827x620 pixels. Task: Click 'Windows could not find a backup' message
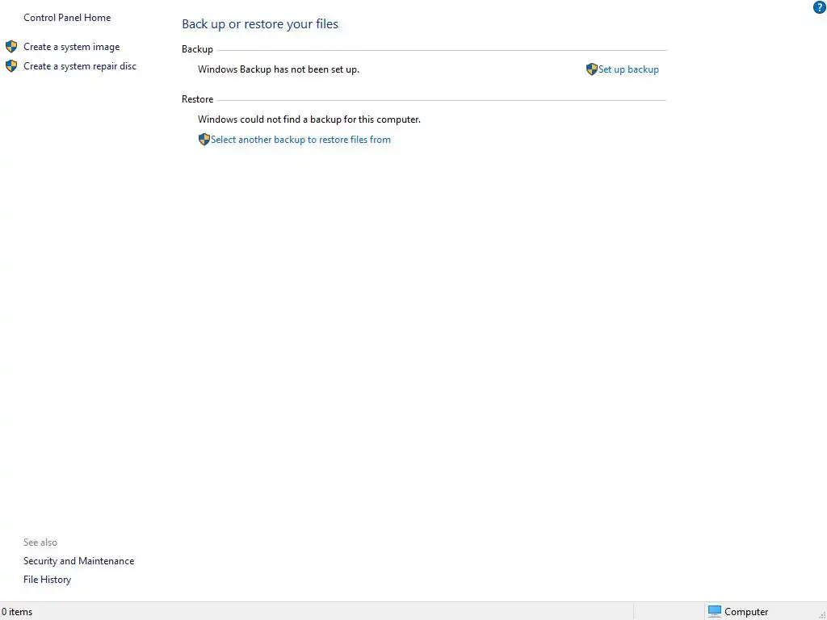pyautogui.click(x=309, y=119)
